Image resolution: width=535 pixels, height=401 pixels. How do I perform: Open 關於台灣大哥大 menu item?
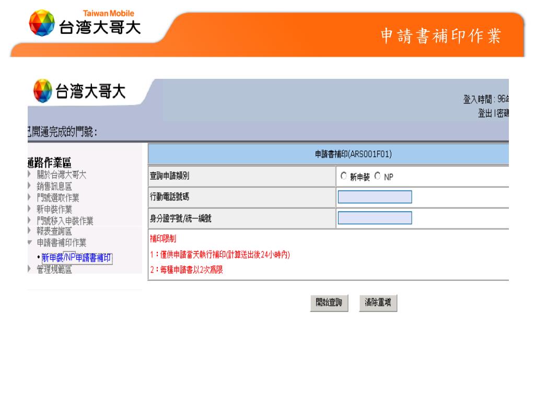[x=62, y=175]
